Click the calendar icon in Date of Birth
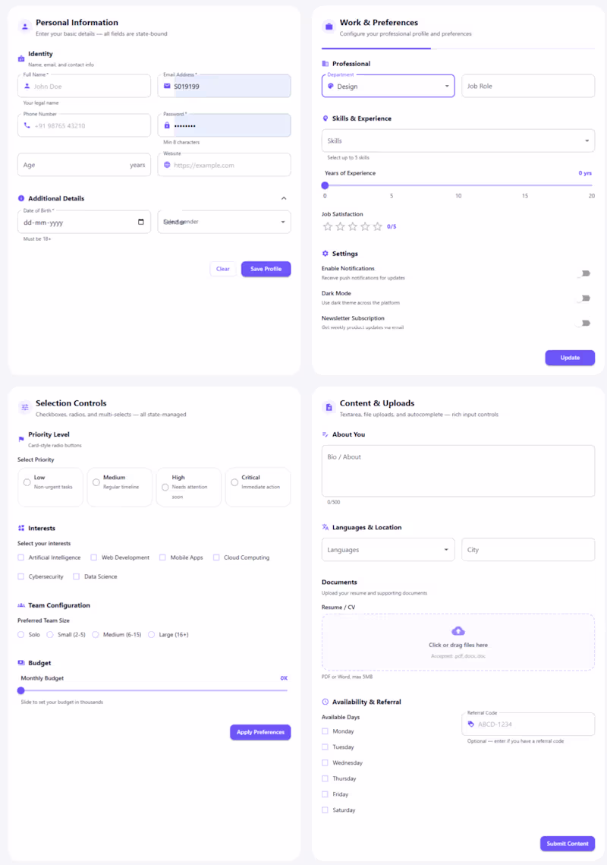The width and height of the screenshot is (607, 865). click(x=141, y=222)
